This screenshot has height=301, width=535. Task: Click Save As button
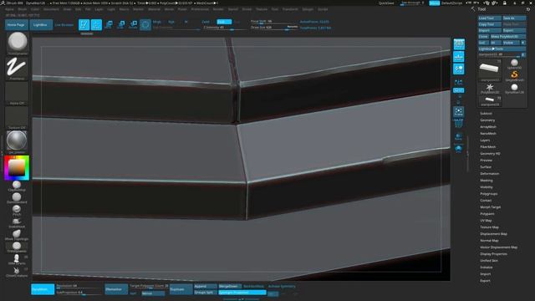pos(514,18)
